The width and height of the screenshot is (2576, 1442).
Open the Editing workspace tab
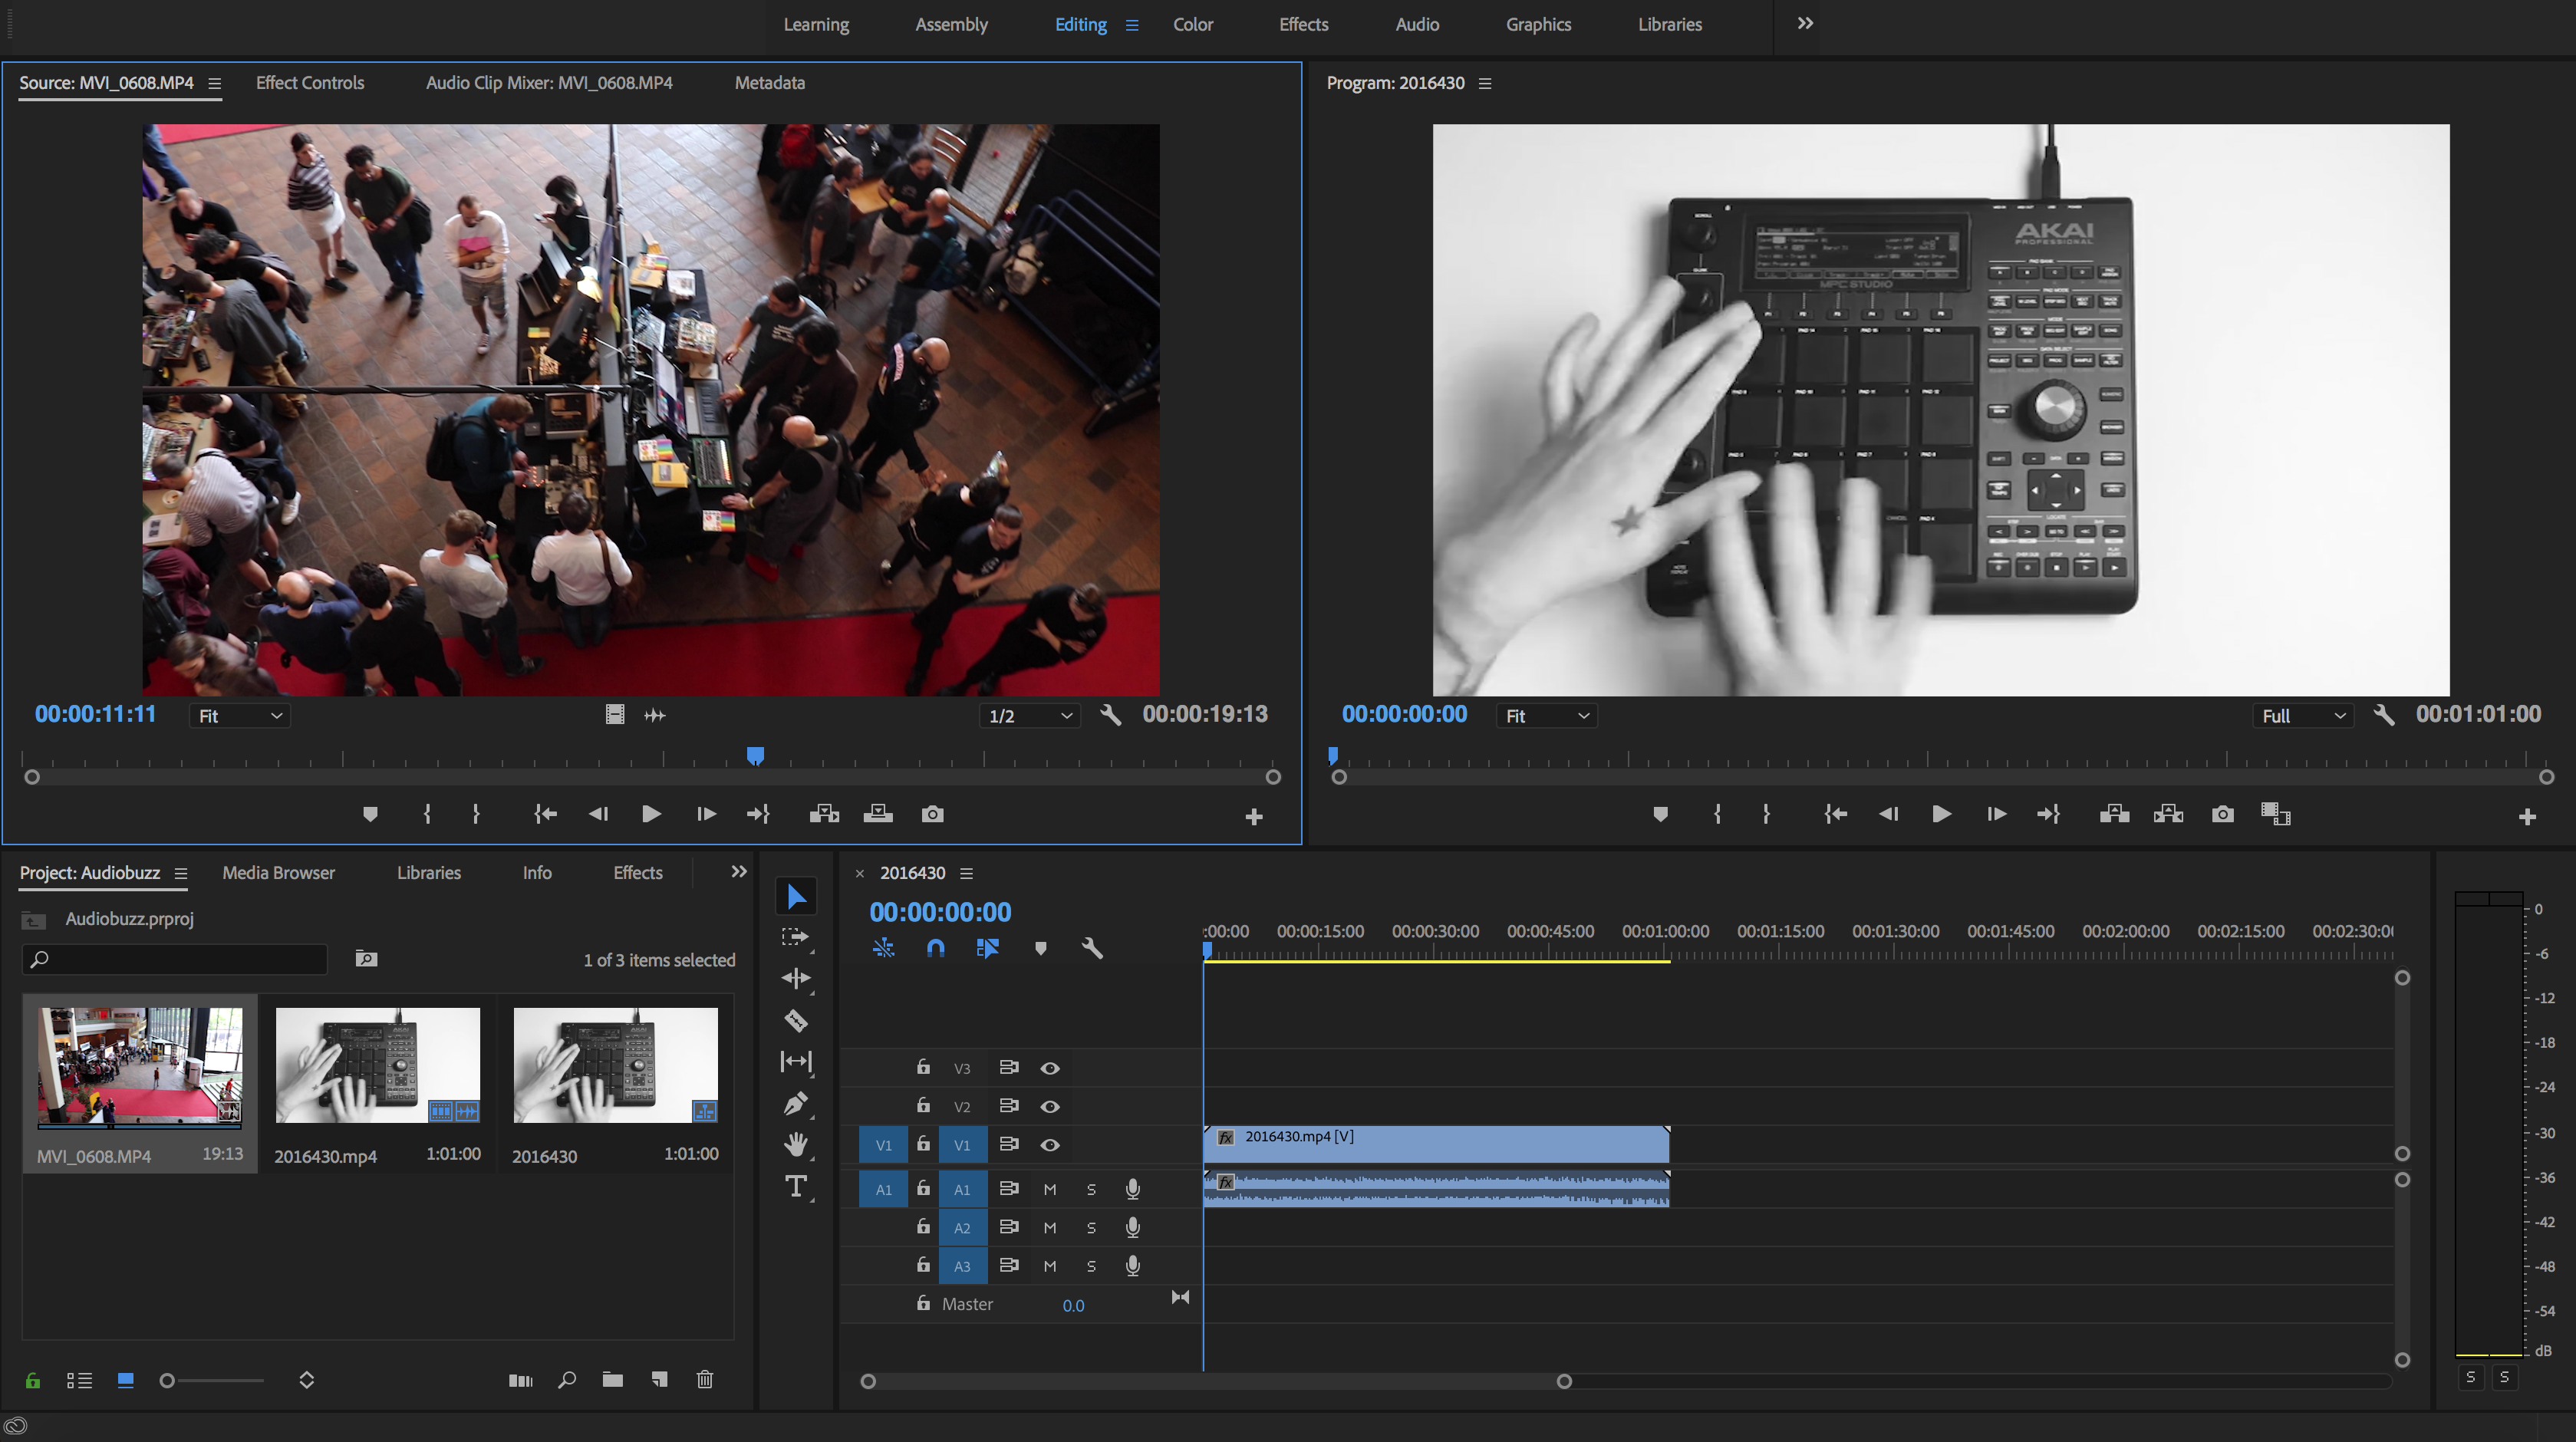(x=1079, y=23)
